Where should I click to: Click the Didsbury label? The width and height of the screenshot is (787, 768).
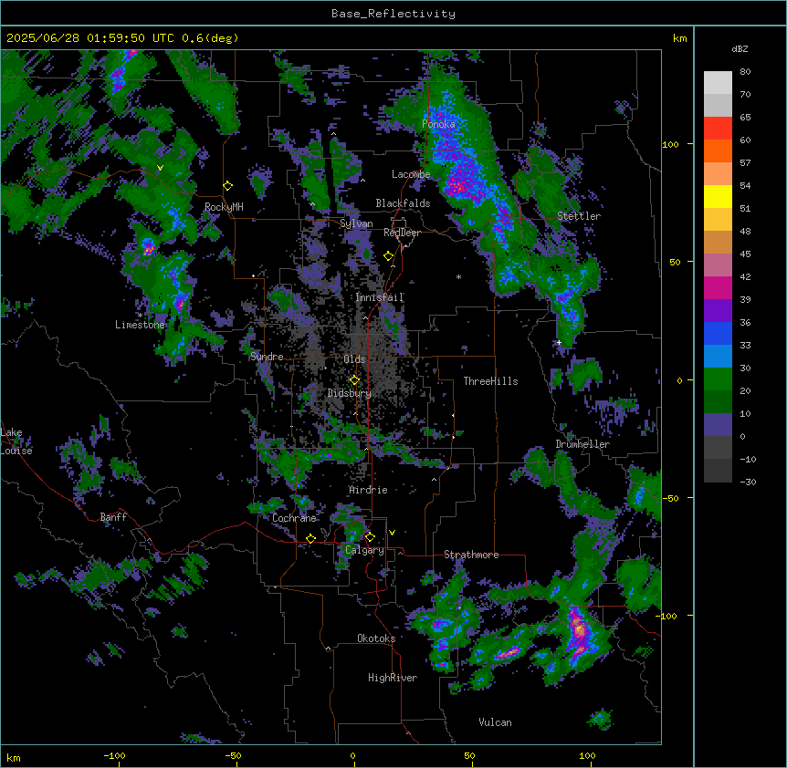(x=350, y=393)
